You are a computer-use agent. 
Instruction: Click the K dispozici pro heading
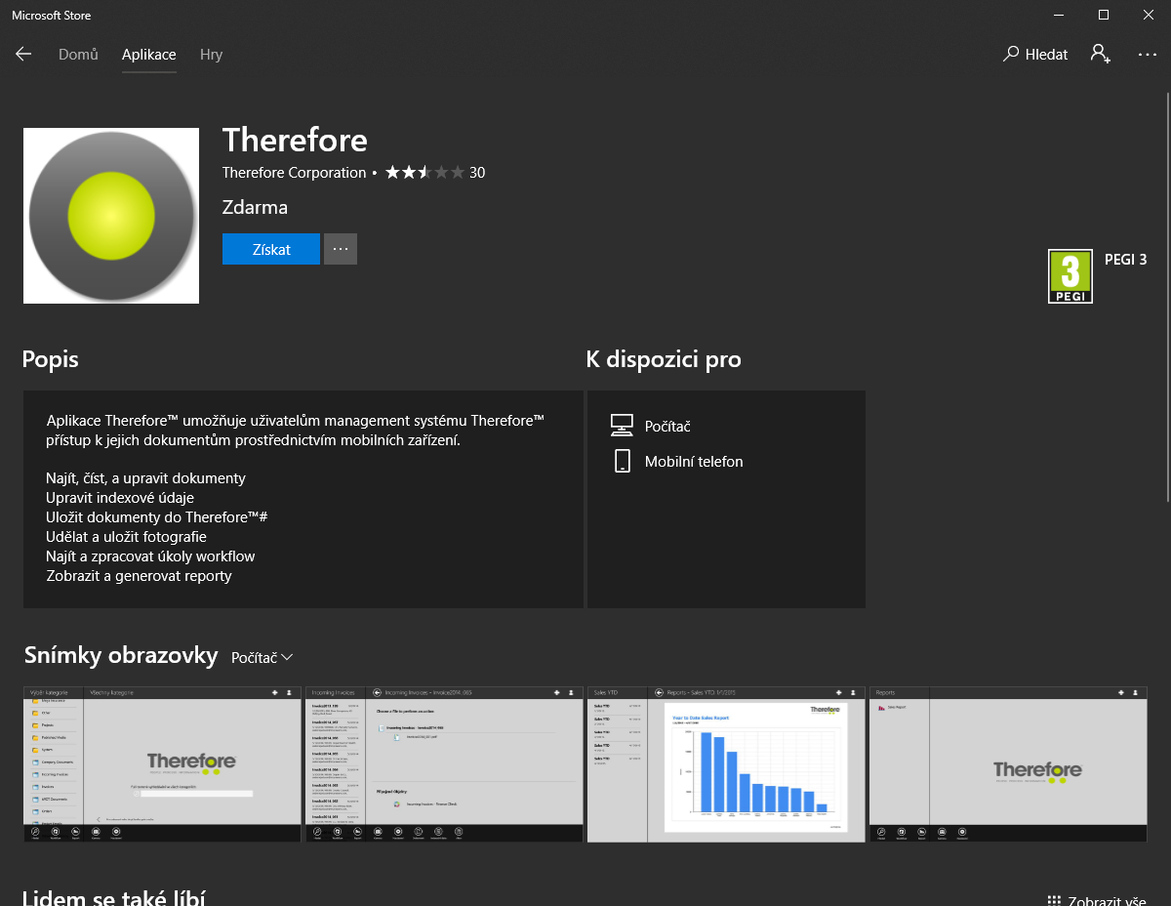click(664, 359)
